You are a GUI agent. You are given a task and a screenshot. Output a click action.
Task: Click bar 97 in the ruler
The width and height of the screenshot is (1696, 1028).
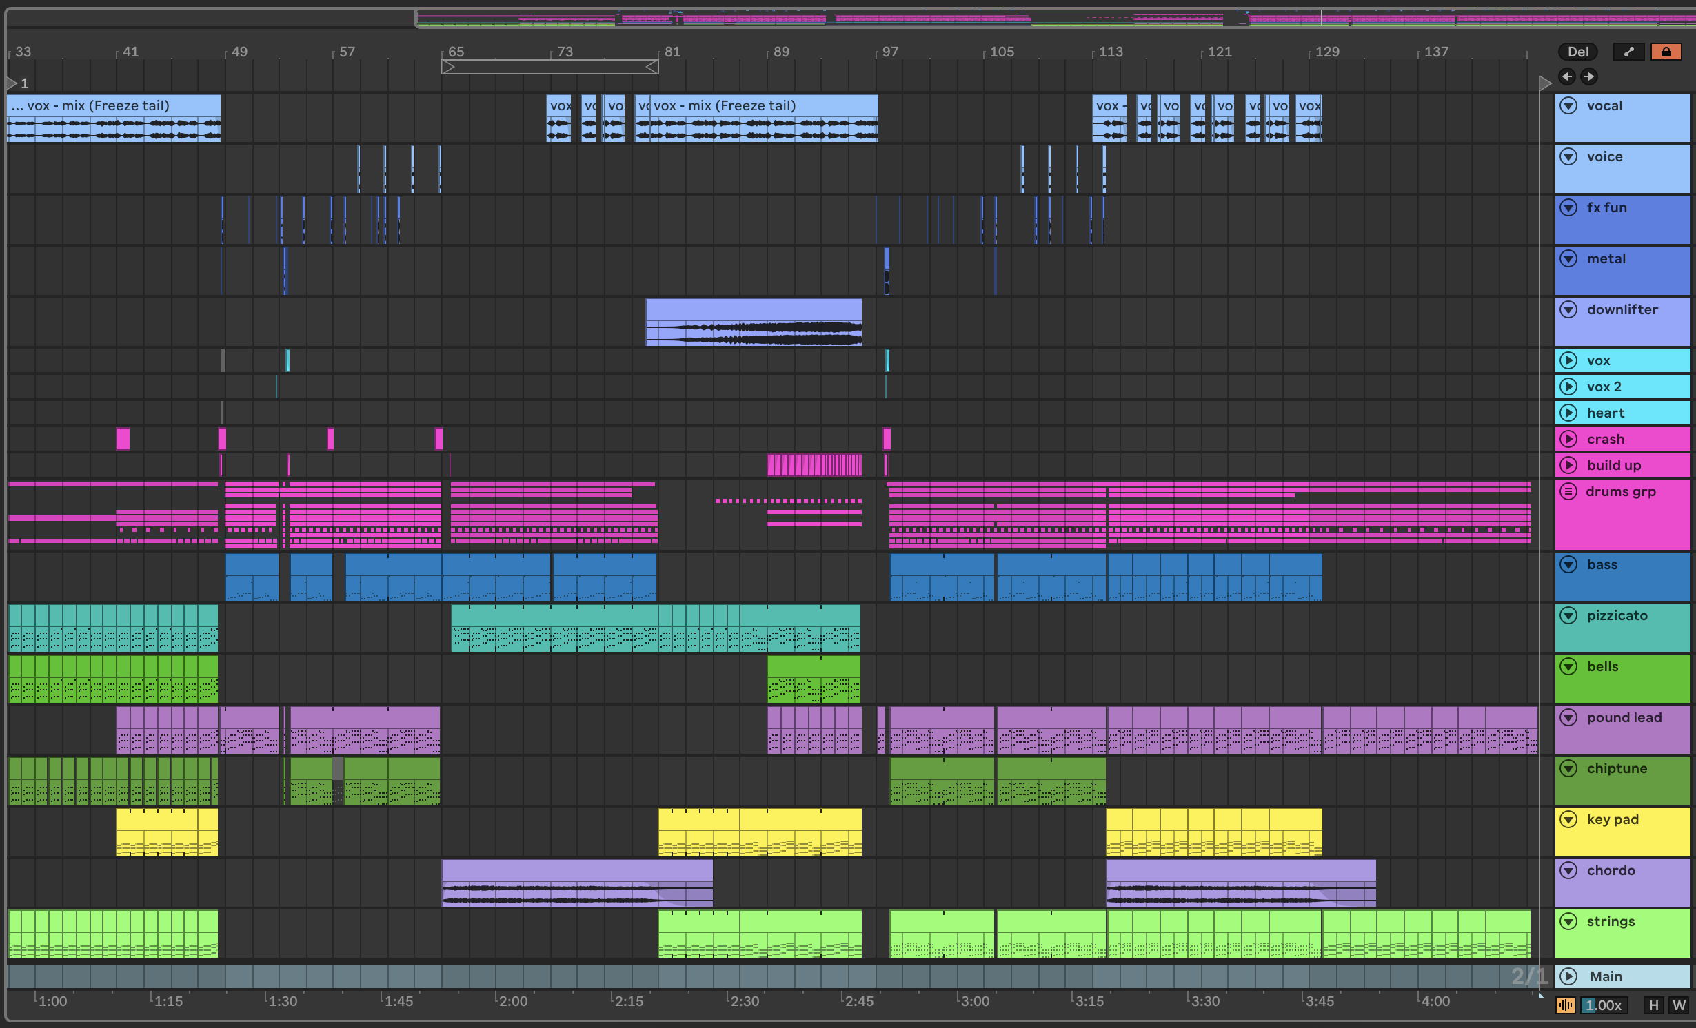[x=890, y=52]
